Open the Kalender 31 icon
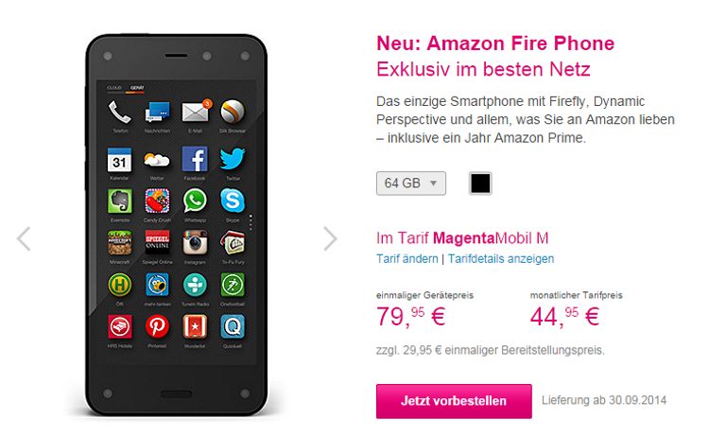This screenshot has width=709, height=436. [119, 160]
